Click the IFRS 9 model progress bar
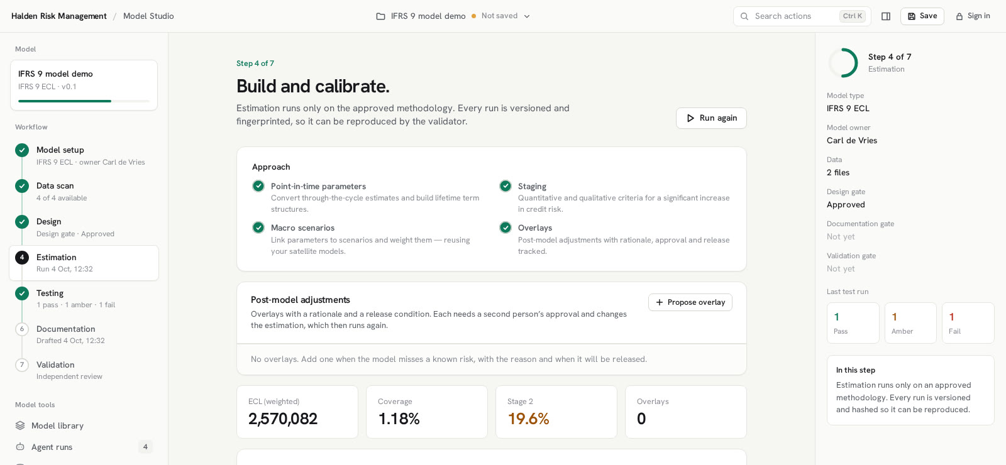Viewport: 1006px width, 465px height. [84, 101]
